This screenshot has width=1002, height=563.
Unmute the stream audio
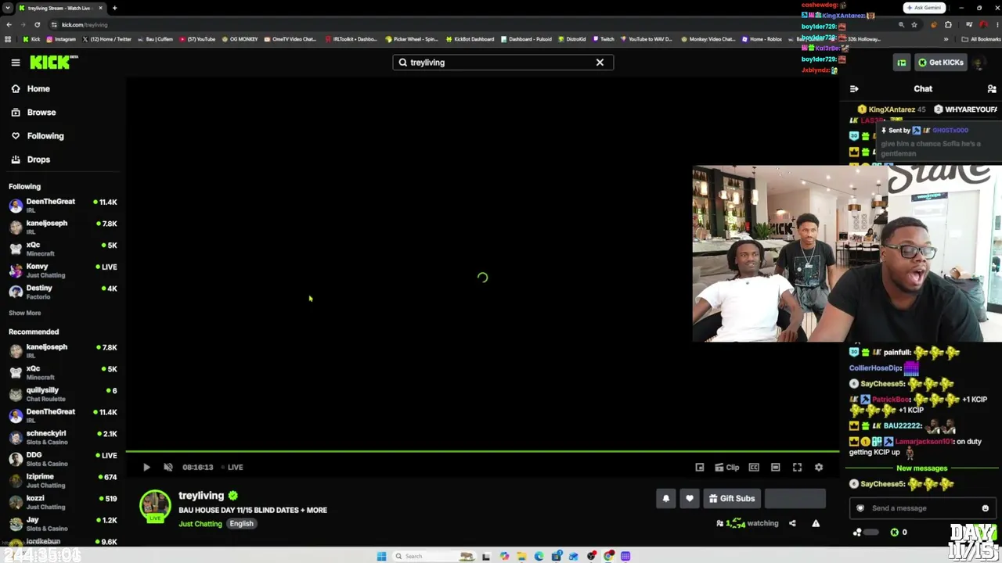click(168, 468)
